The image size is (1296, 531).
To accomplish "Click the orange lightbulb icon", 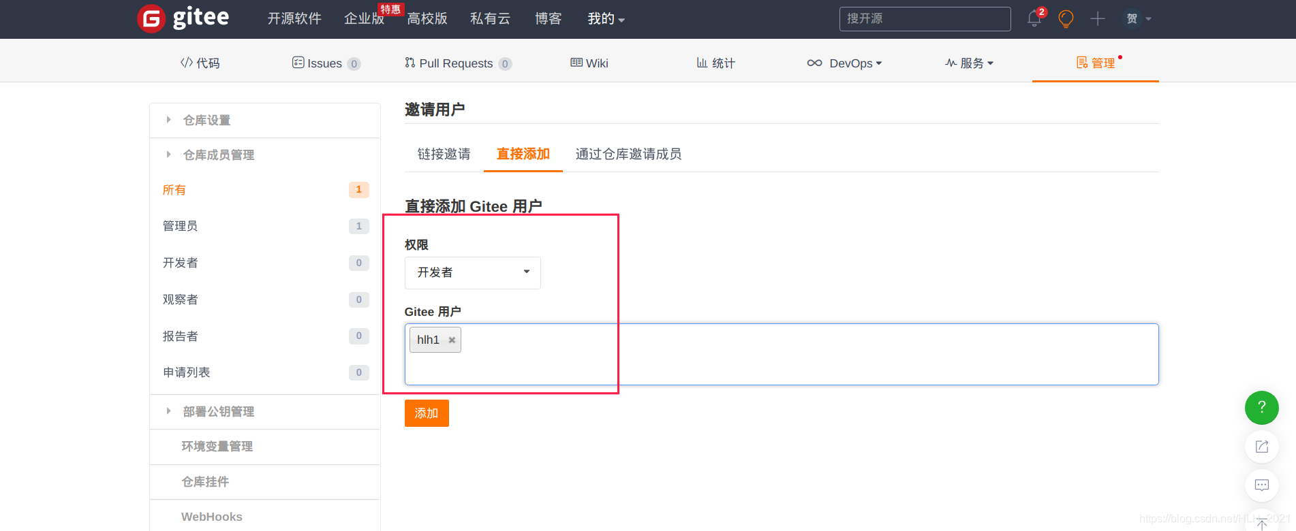I will point(1066,19).
